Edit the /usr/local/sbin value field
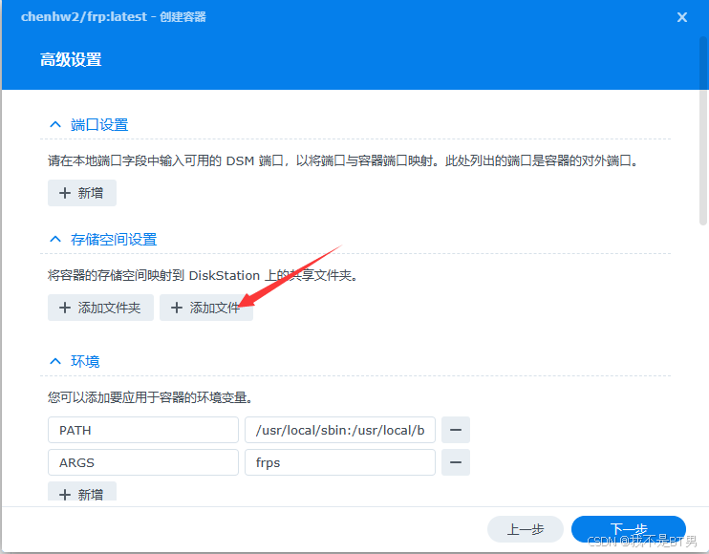 coord(340,430)
